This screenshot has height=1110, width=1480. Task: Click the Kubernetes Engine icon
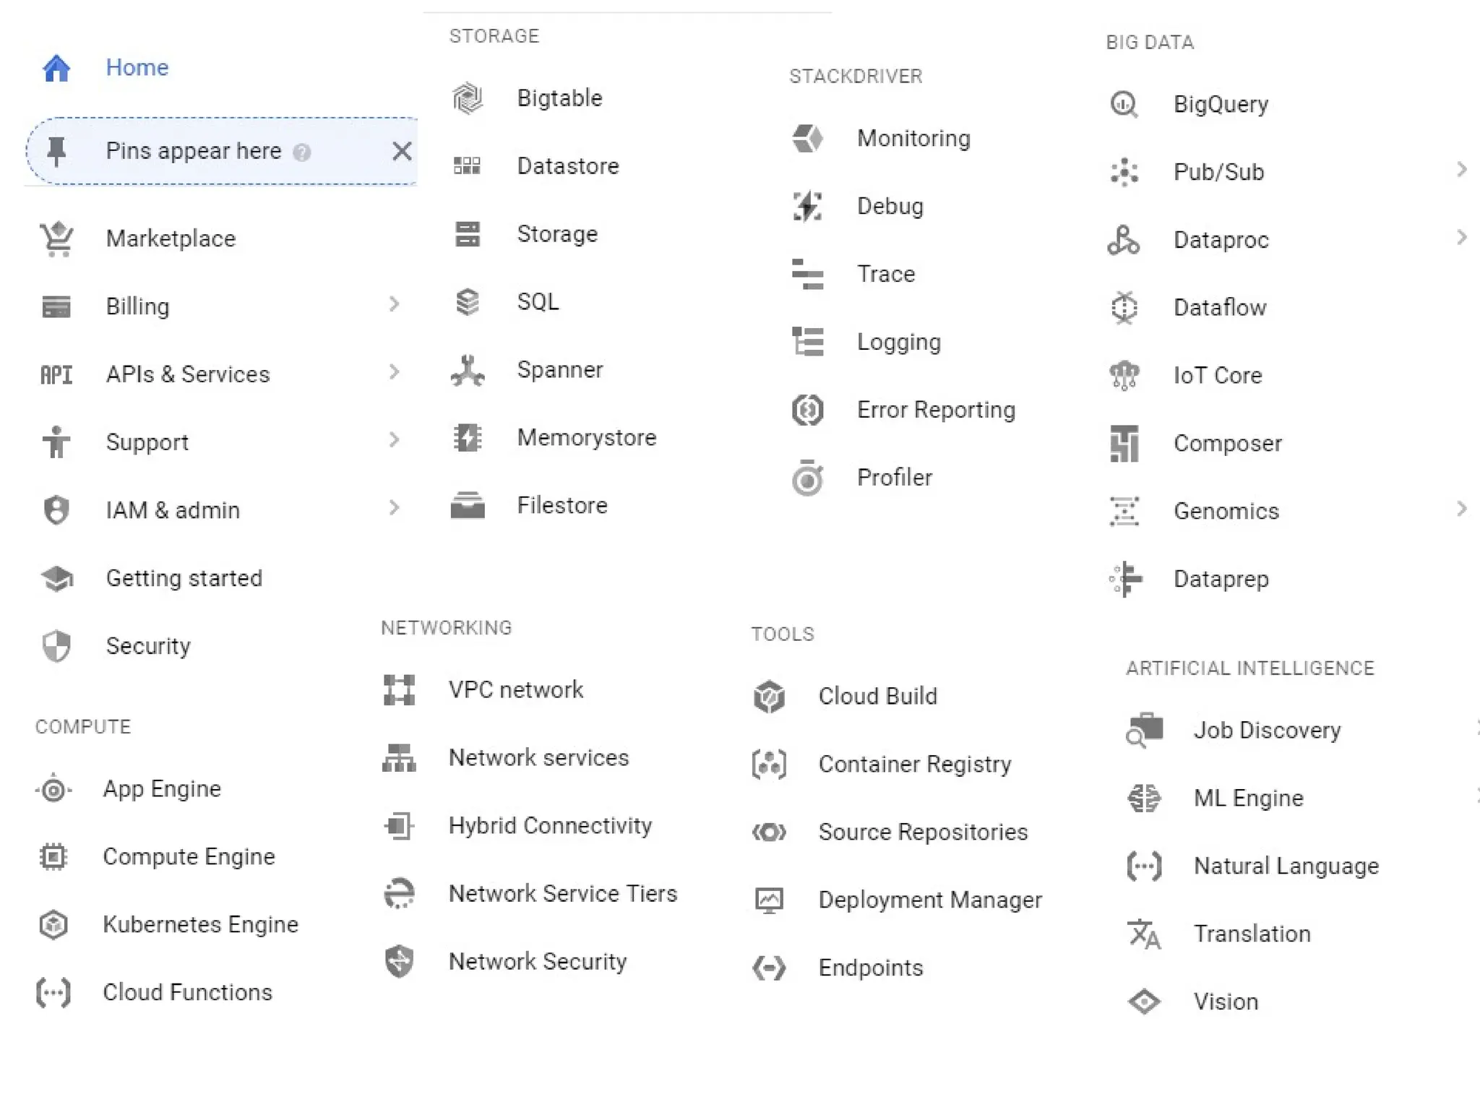tap(53, 925)
